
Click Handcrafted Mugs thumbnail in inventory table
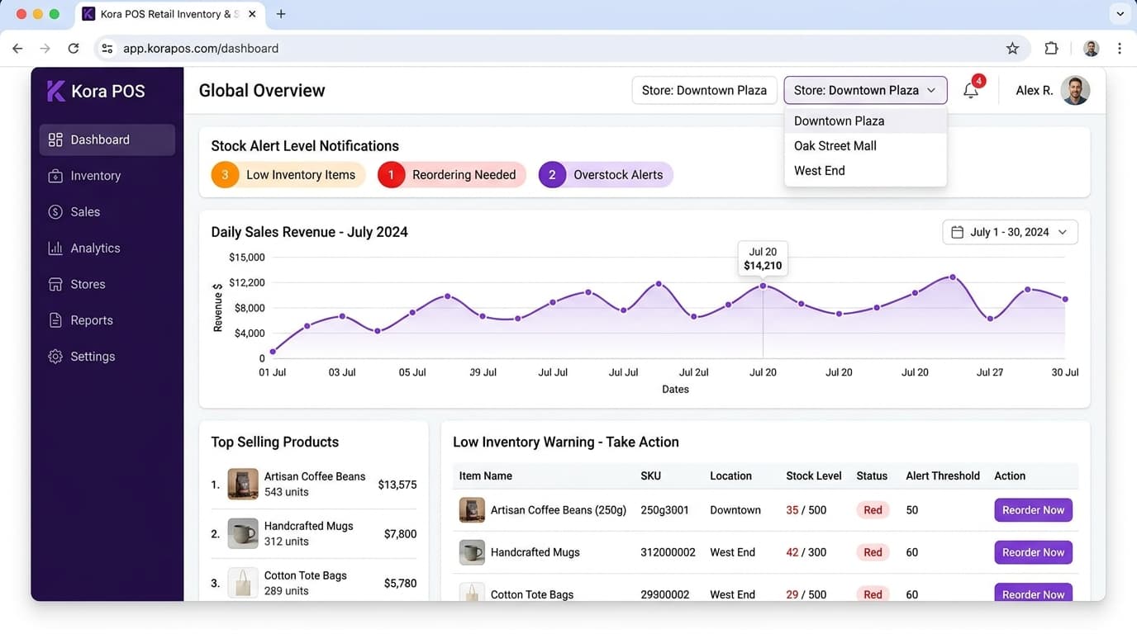tap(472, 552)
